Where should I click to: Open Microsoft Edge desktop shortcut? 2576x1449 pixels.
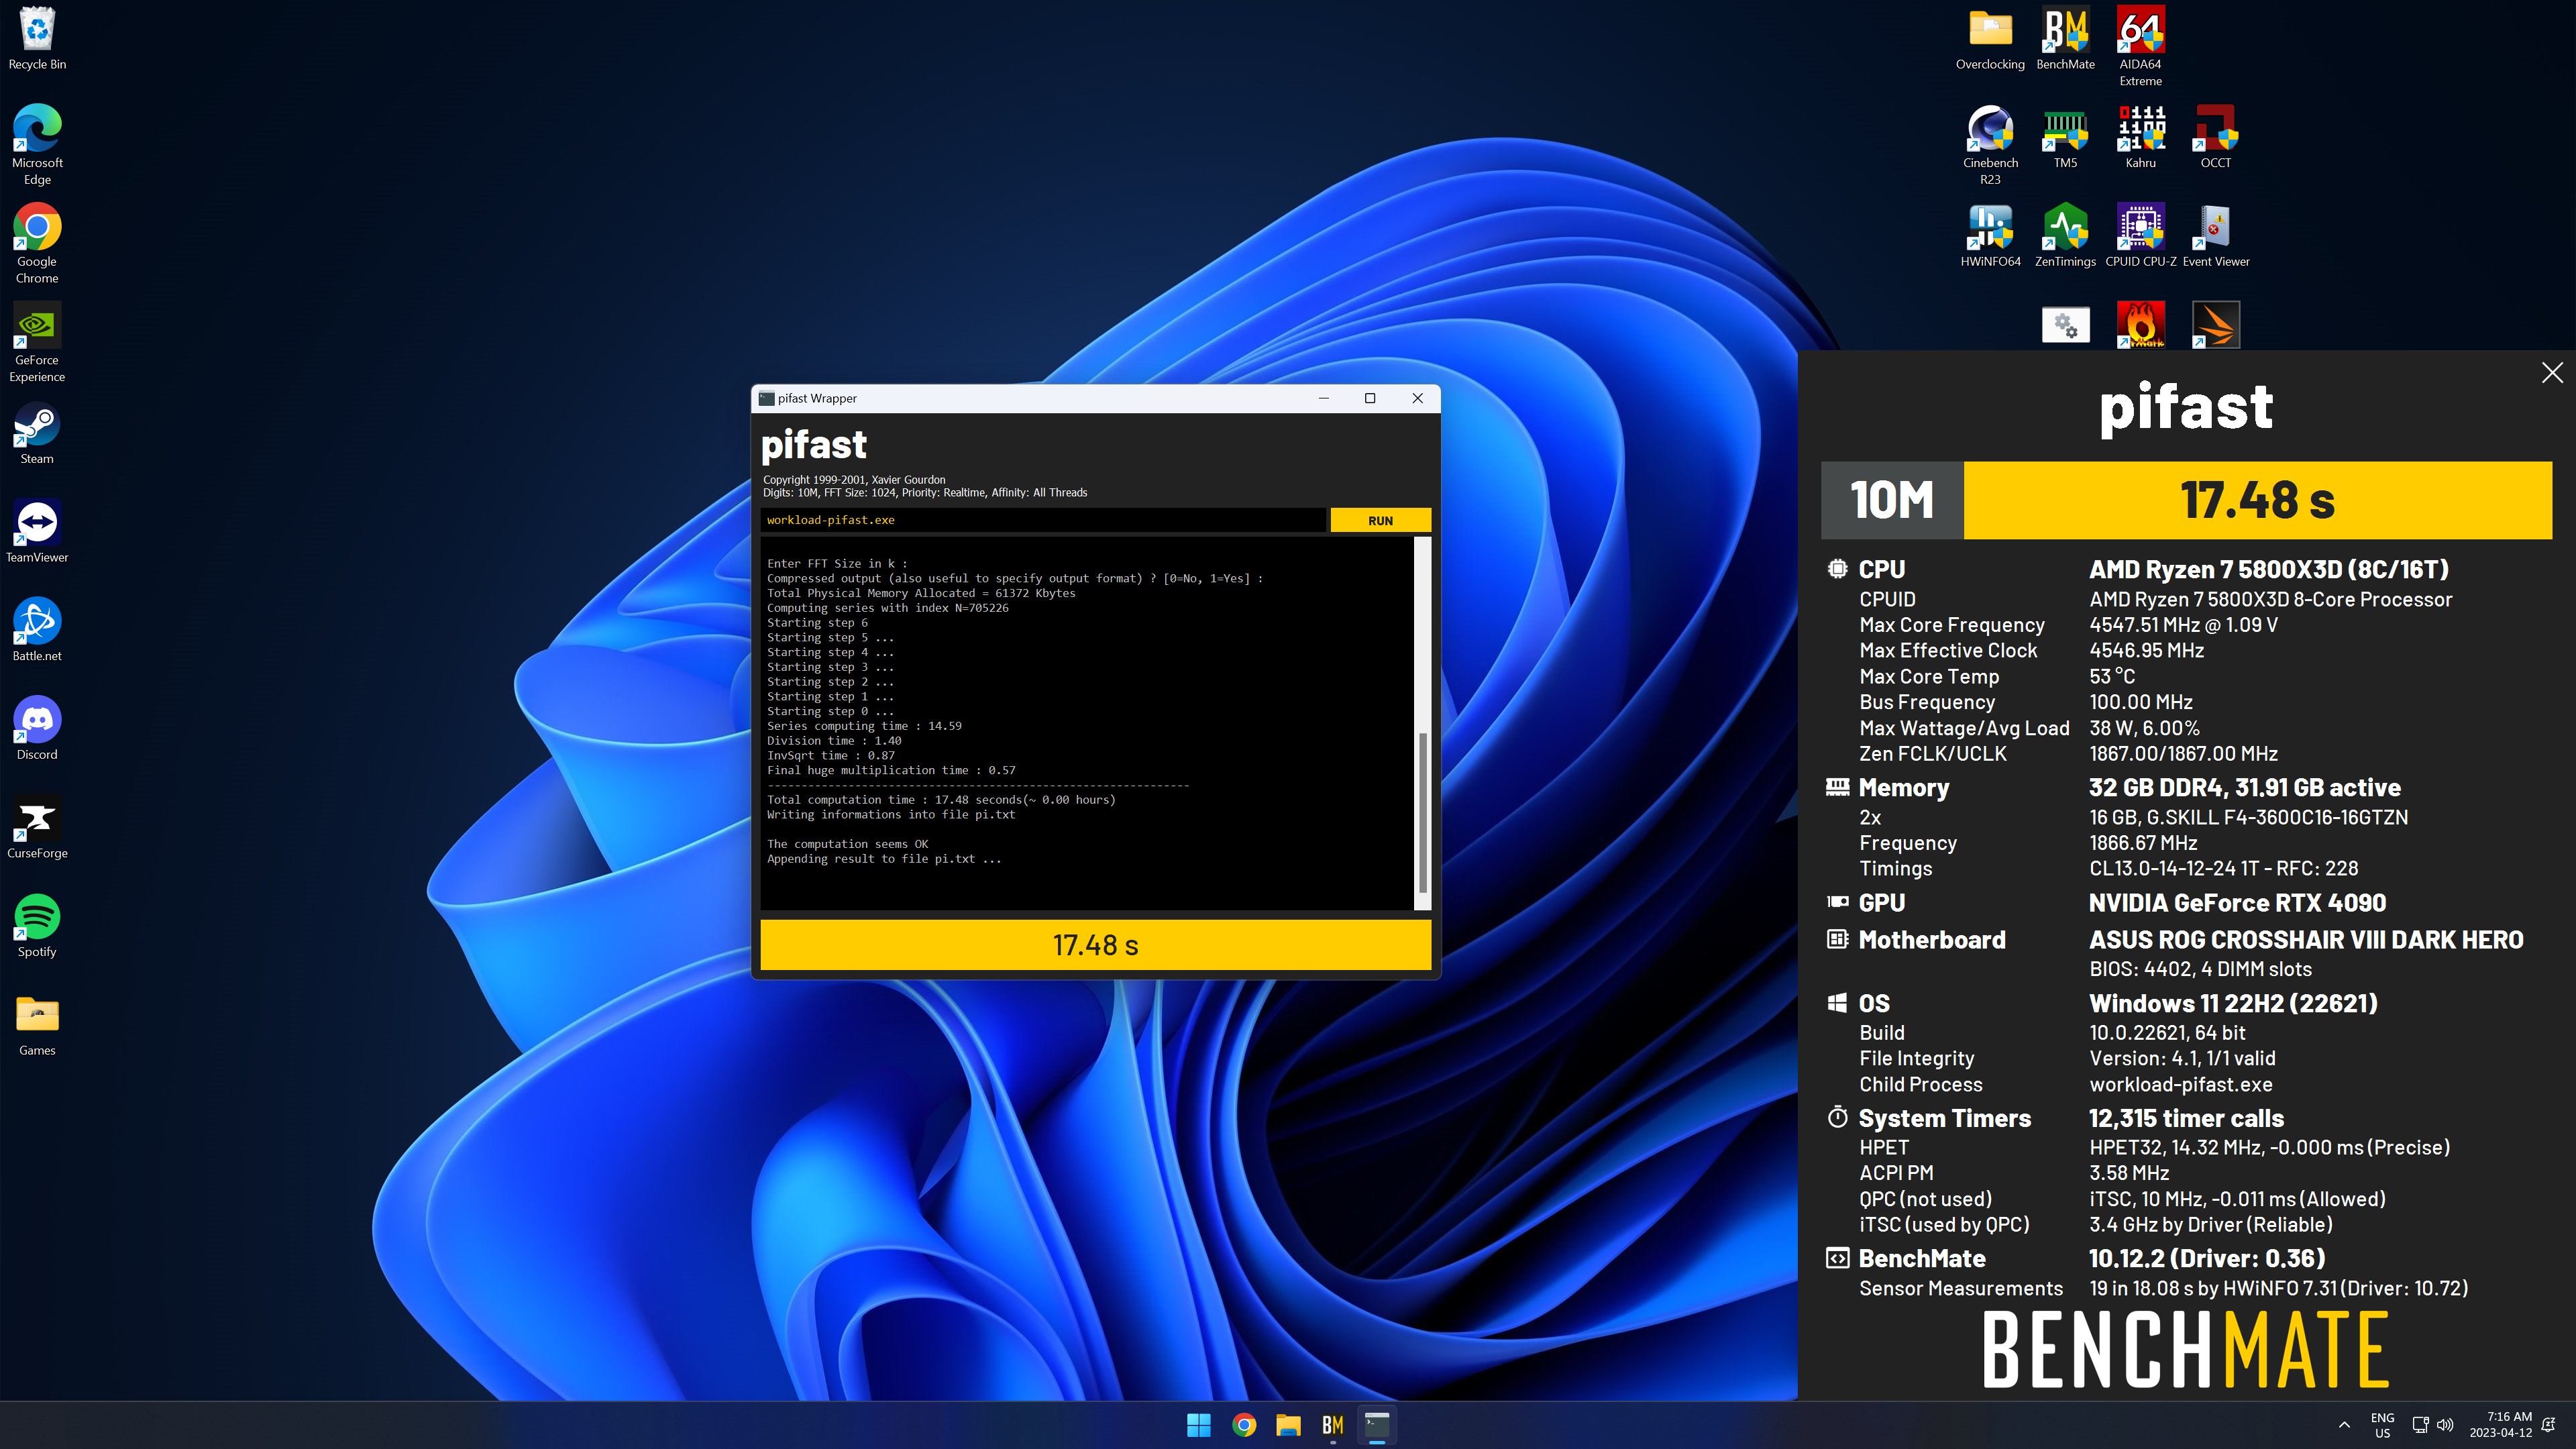[x=37, y=145]
